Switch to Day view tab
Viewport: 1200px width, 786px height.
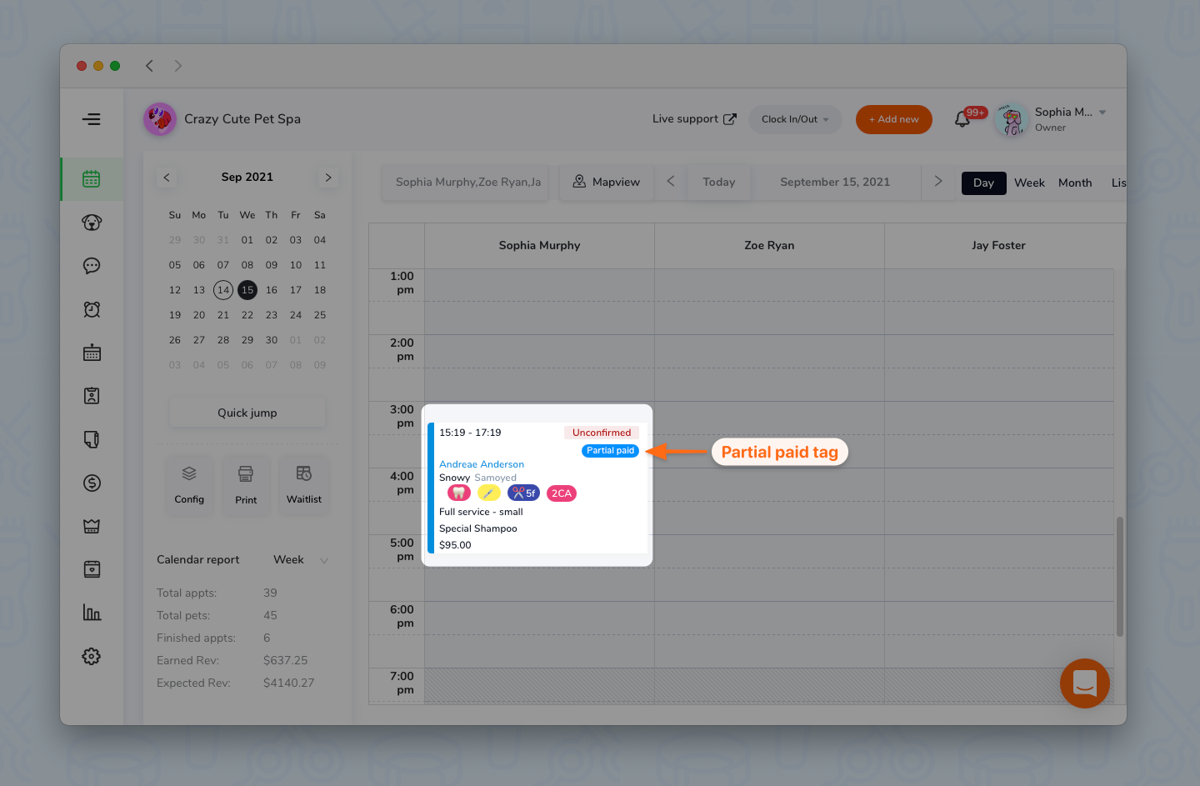984,183
